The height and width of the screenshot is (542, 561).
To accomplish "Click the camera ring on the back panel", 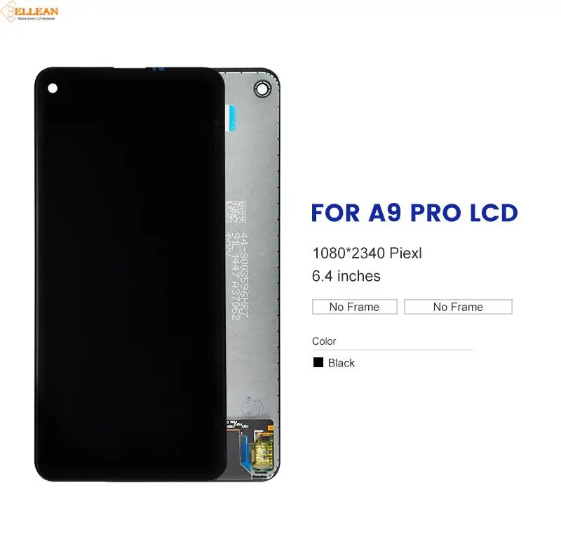I will tap(262, 89).
